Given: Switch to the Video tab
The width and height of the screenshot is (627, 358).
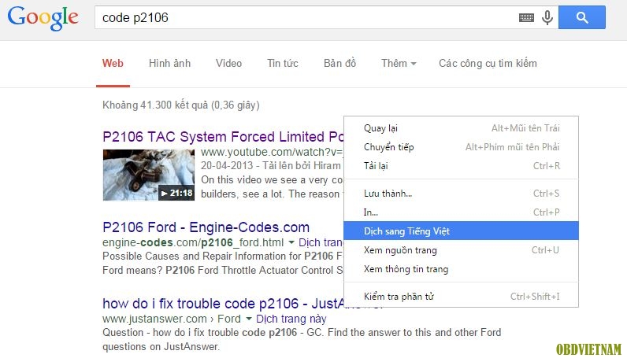Looking at the screenshot, I should click(228, 63).
